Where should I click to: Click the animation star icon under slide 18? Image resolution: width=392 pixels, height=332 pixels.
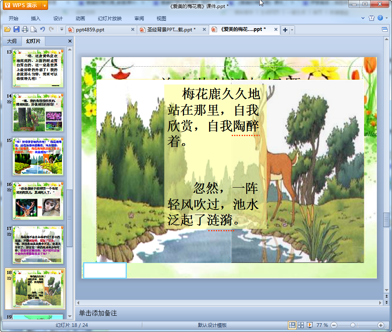9,278
